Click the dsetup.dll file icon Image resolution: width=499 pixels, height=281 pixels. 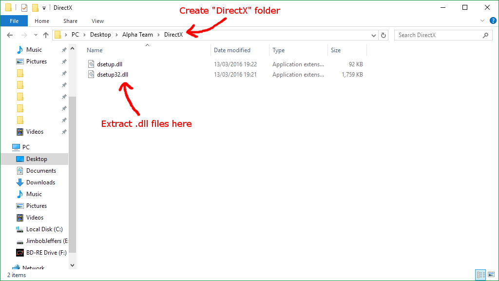tap(91, 64)
